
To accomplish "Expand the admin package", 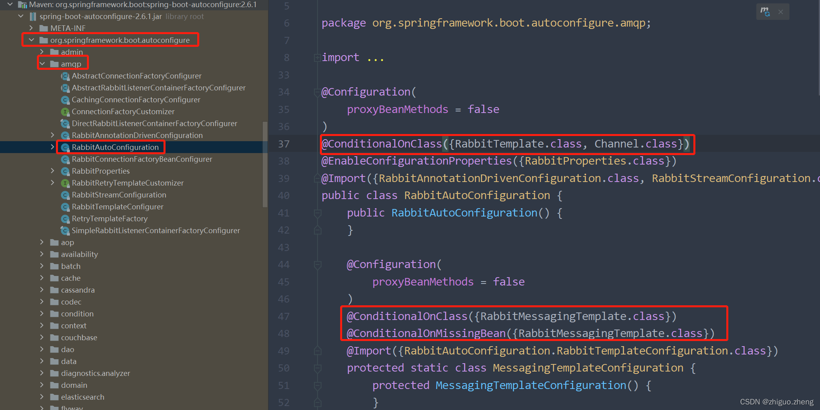I will coord(42,52).
